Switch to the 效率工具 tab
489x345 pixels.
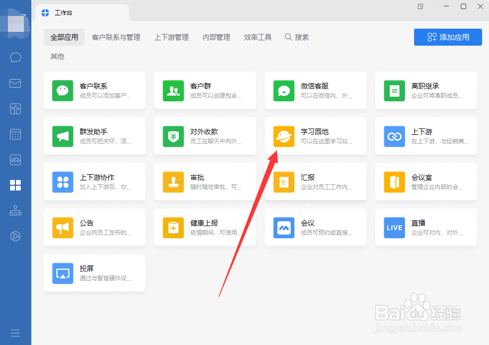pos(258,37)
